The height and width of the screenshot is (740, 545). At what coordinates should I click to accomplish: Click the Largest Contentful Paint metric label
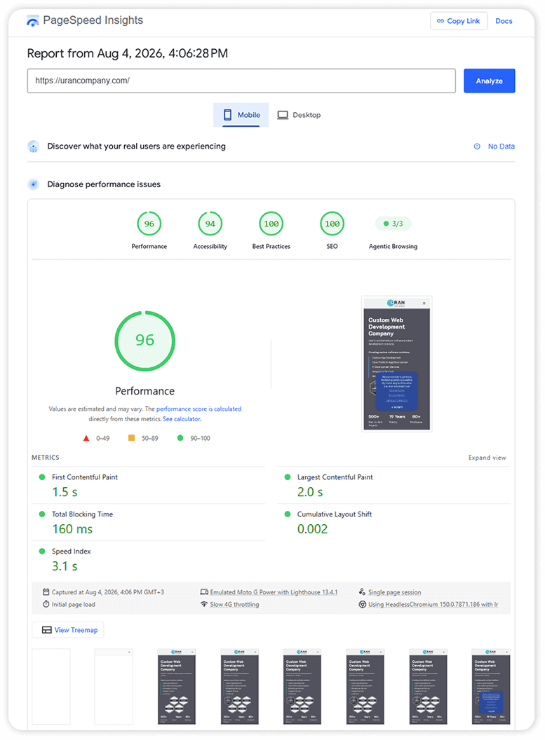[x=335, y=477]
